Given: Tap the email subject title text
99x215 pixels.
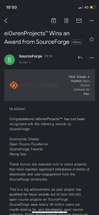Looking at the screenshot, I should coord(37,38).
